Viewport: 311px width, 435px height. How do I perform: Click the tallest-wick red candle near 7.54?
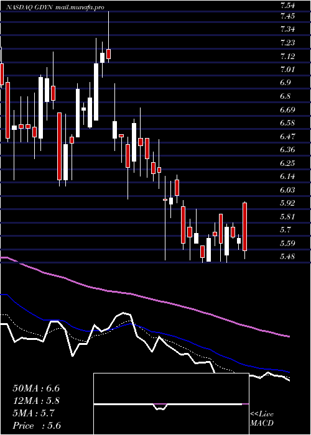click(108, 54)
